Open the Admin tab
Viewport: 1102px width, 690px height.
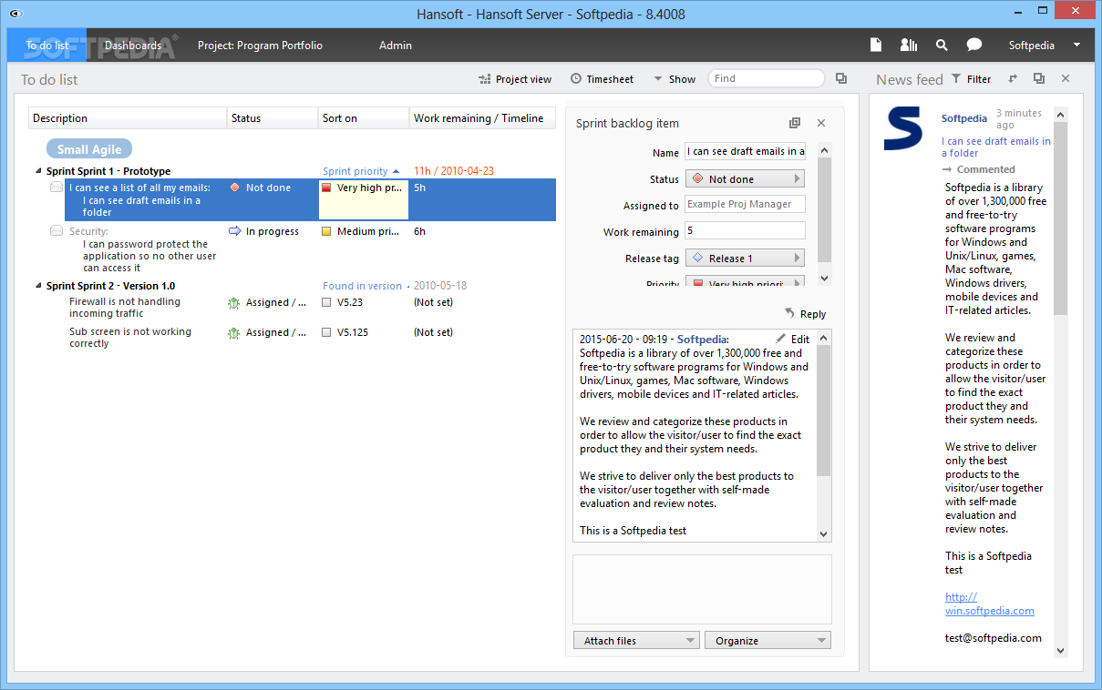click(x=396, y=45)
